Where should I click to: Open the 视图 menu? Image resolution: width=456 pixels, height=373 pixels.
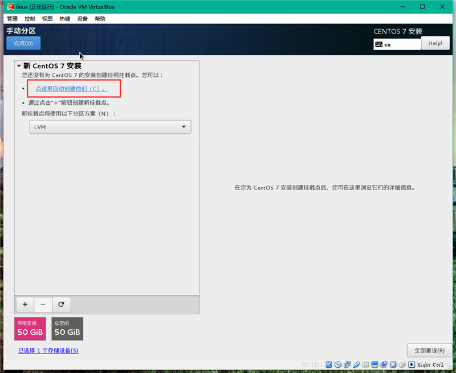(x=47, y=19)
